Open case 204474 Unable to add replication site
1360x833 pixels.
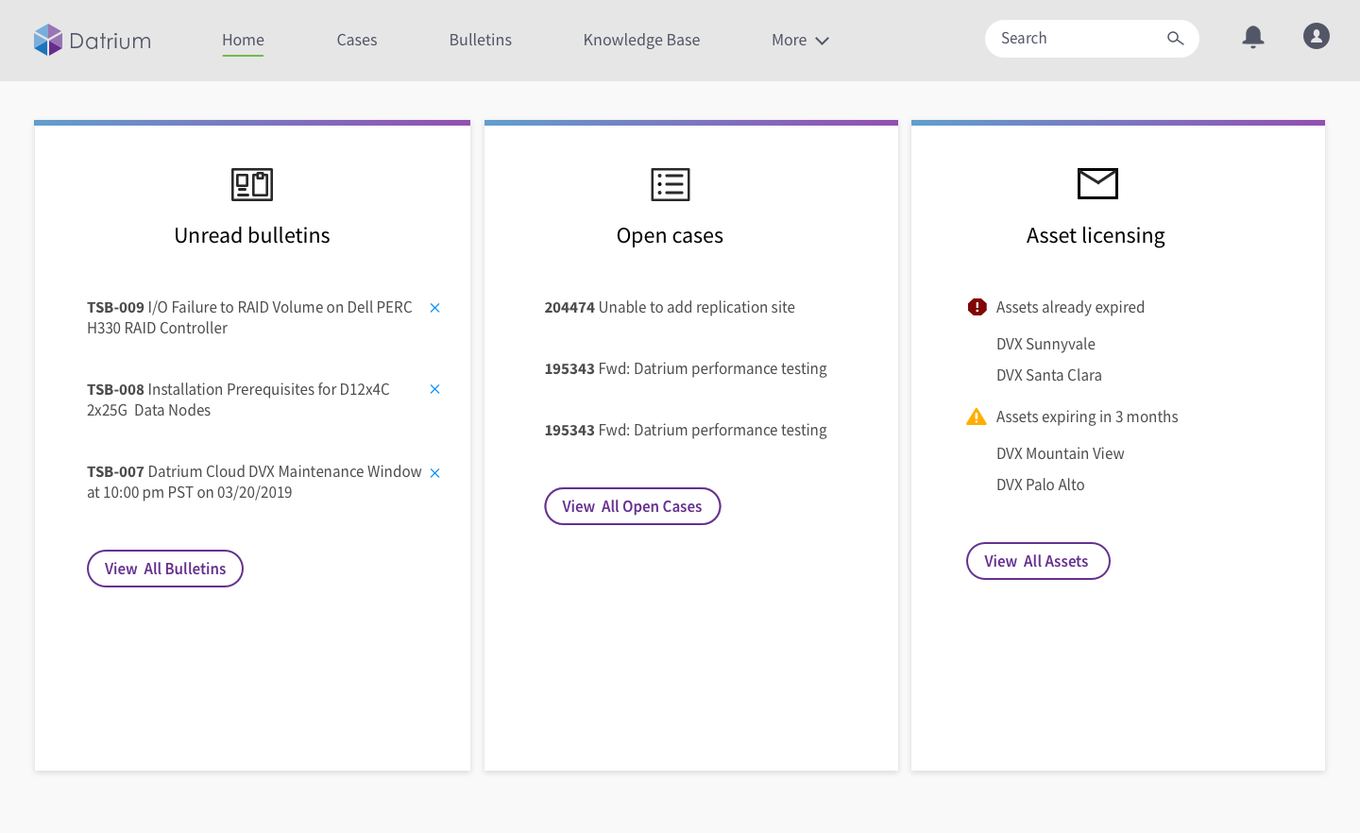[x=670, y=307]
